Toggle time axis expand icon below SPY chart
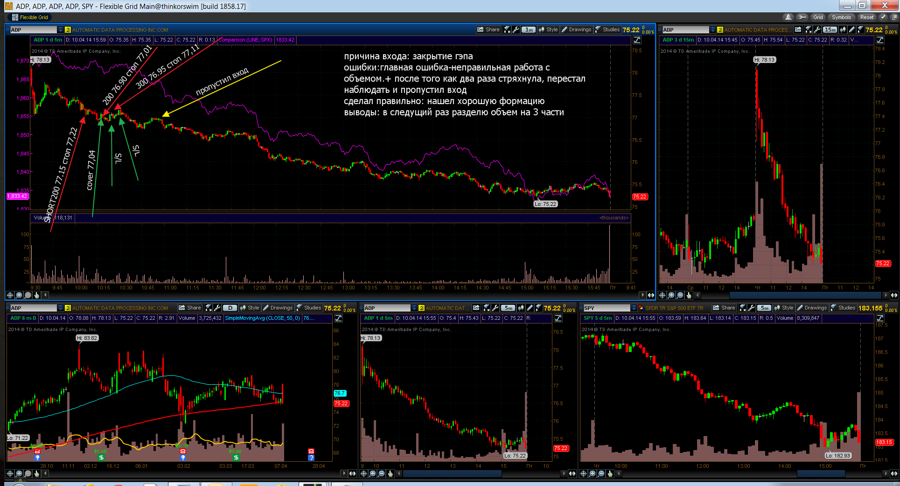This screenshot has height=486, width=900. (893, 473)
